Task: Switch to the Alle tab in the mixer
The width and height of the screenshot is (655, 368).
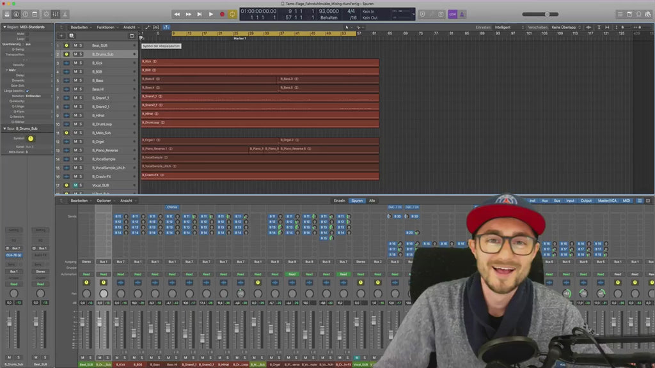Action: click(371, 200)
